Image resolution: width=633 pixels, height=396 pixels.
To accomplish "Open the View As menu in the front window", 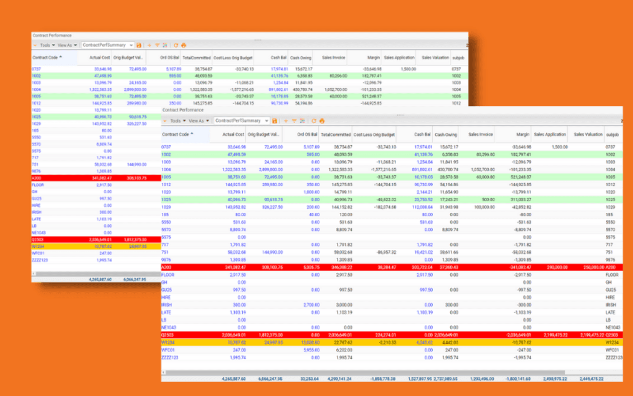I will tap(196, 121).
